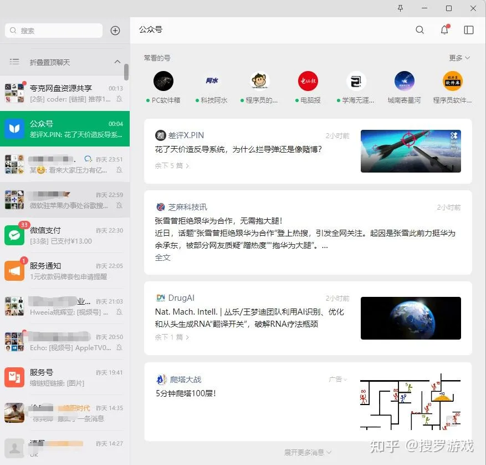486x465 pixels.
Task: Open the Earth image thumbnail of DrugAI
Action: (x=411, y=318)
